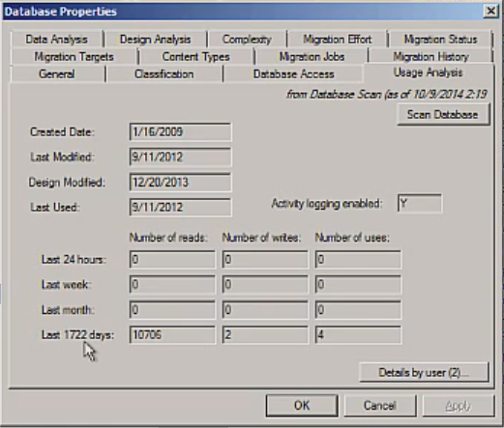The width and height of the screenshot is (504, 428).
Task: Select the Database Access tab
Action: tap(293, 74)
